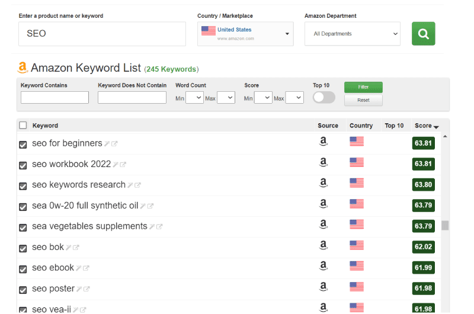Open external link icon for sea 0w-20 full synthetic oil
This screenshot has height=314, width=474.
pyautogui.click(x=150, y=206)
